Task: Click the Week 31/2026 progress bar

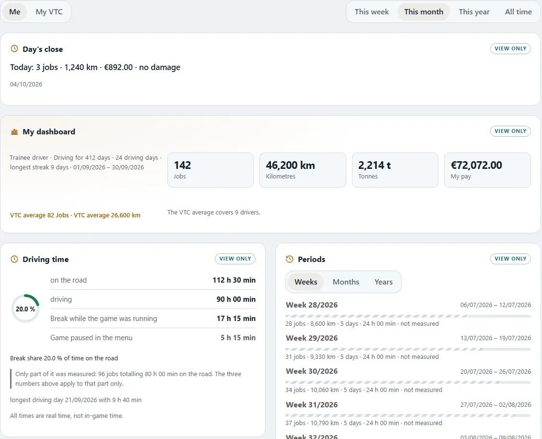Action: tap(408, 415)
